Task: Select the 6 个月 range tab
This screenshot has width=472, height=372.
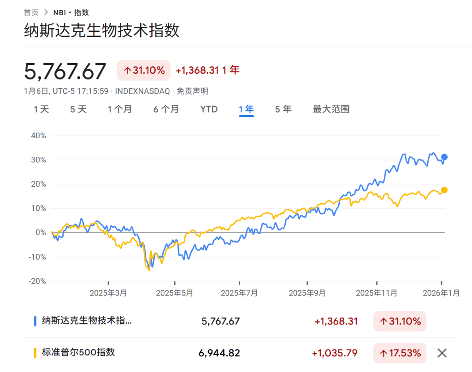Action: [x=166, y=109]
